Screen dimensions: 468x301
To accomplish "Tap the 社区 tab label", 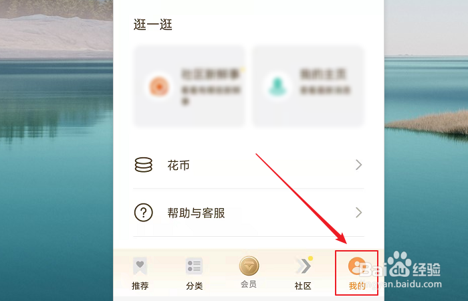I will (303, 286).
